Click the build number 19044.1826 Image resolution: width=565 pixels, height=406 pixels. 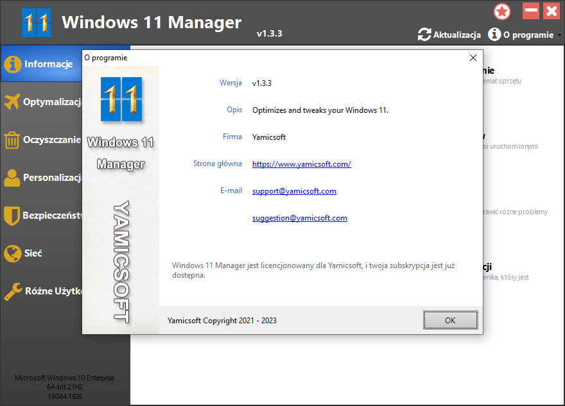[65, 396]
